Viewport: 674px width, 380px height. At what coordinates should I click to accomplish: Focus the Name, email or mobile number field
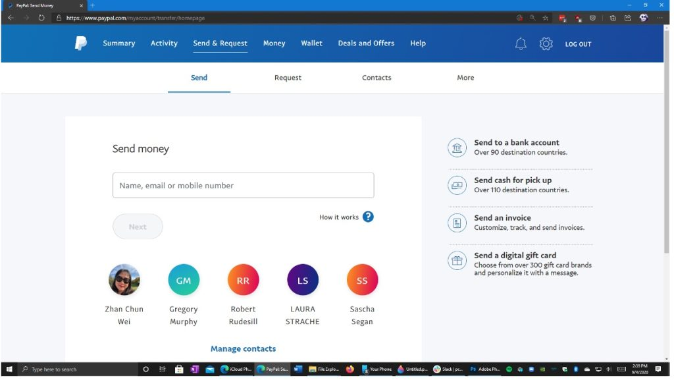pos(244,185)
